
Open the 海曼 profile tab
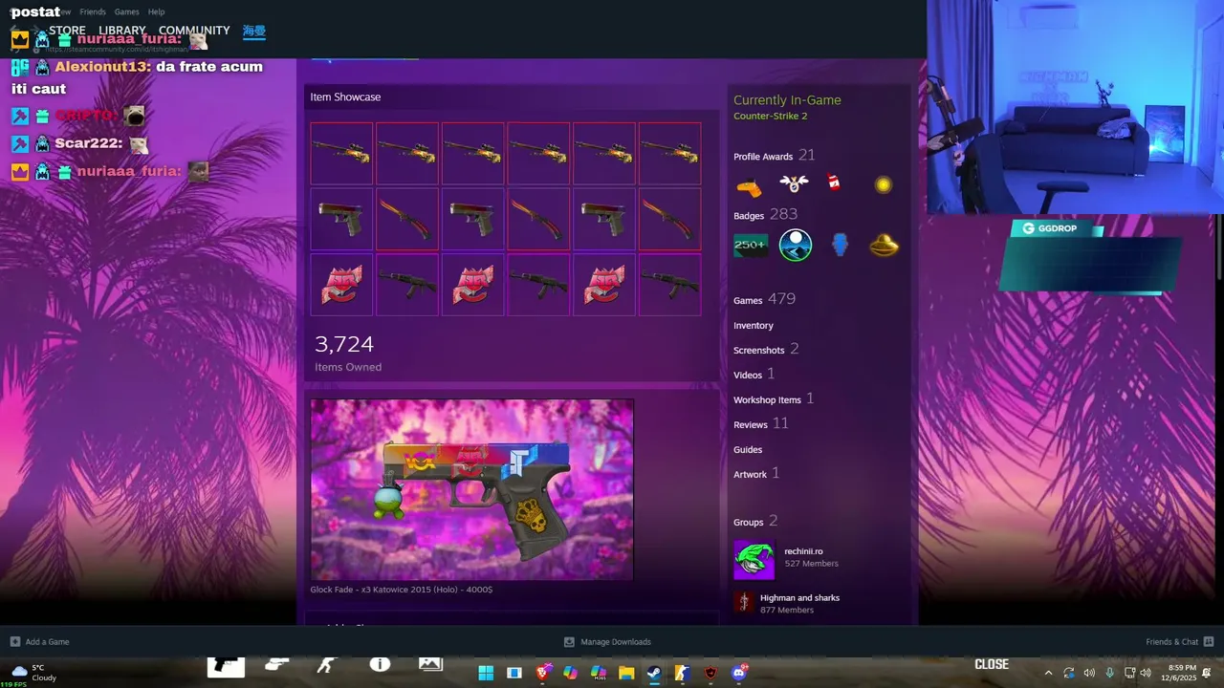(x=253, y=31)
